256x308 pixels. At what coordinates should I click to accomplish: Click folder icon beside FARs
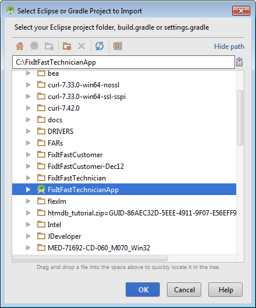(41, 143)
